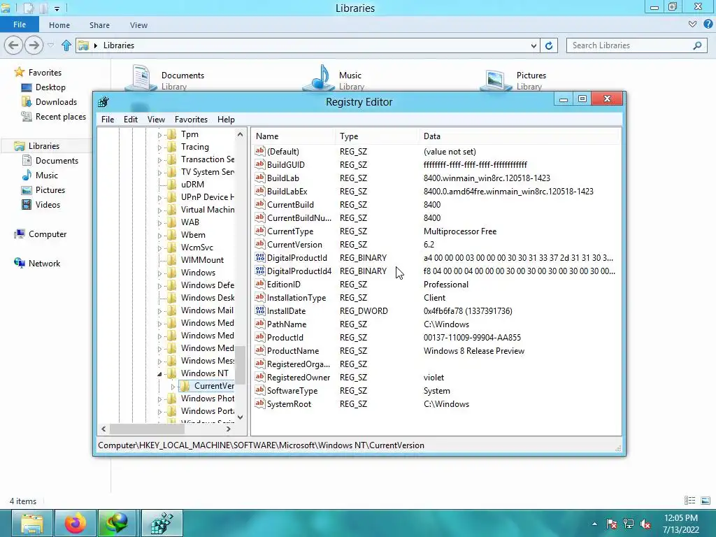Open the Share tab in Libraries ribbon
Viewport: 716px width, 537px height.
(x=99, y=25)
